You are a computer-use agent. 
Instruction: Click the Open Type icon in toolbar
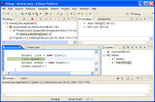46,14
